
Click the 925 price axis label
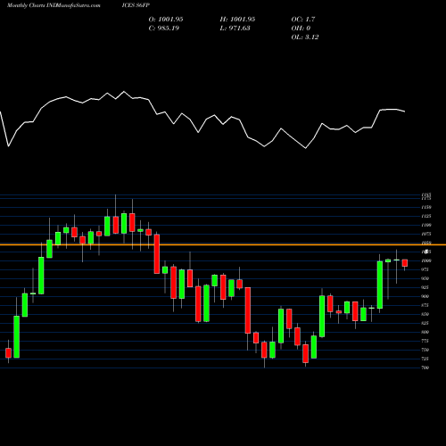click(425, 287)
